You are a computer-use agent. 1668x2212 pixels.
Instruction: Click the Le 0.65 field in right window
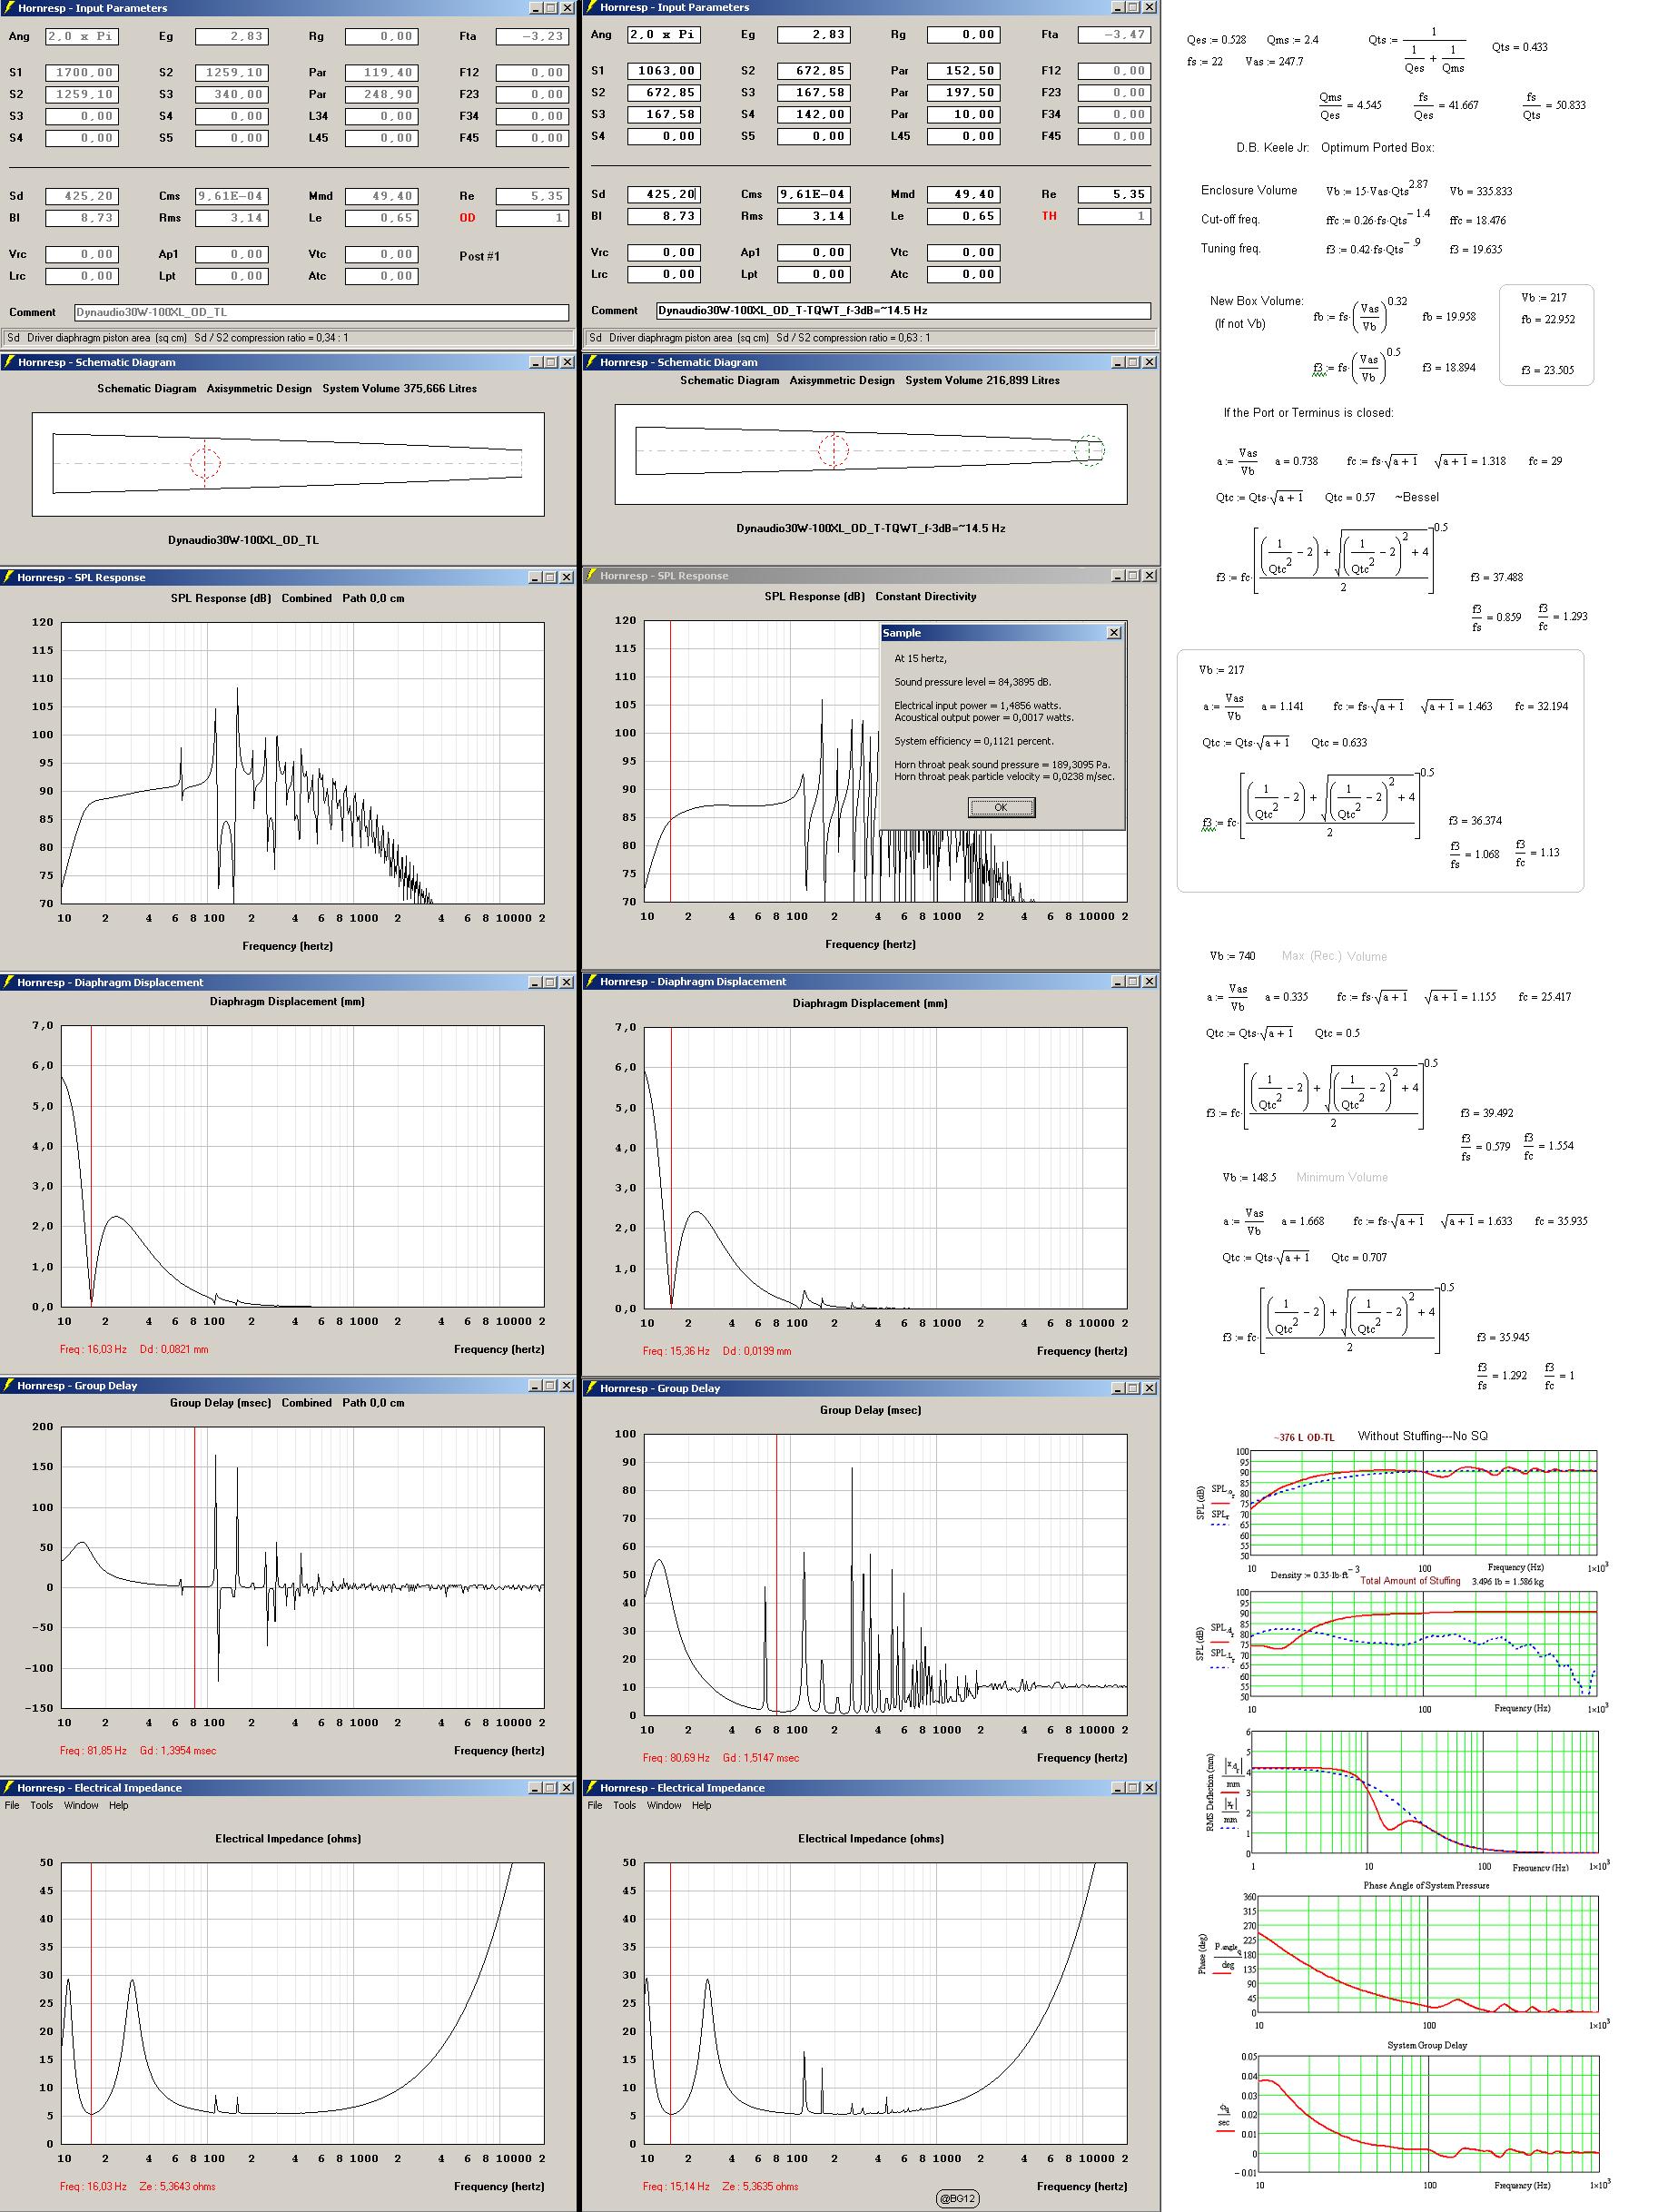(x=964, y=216)
